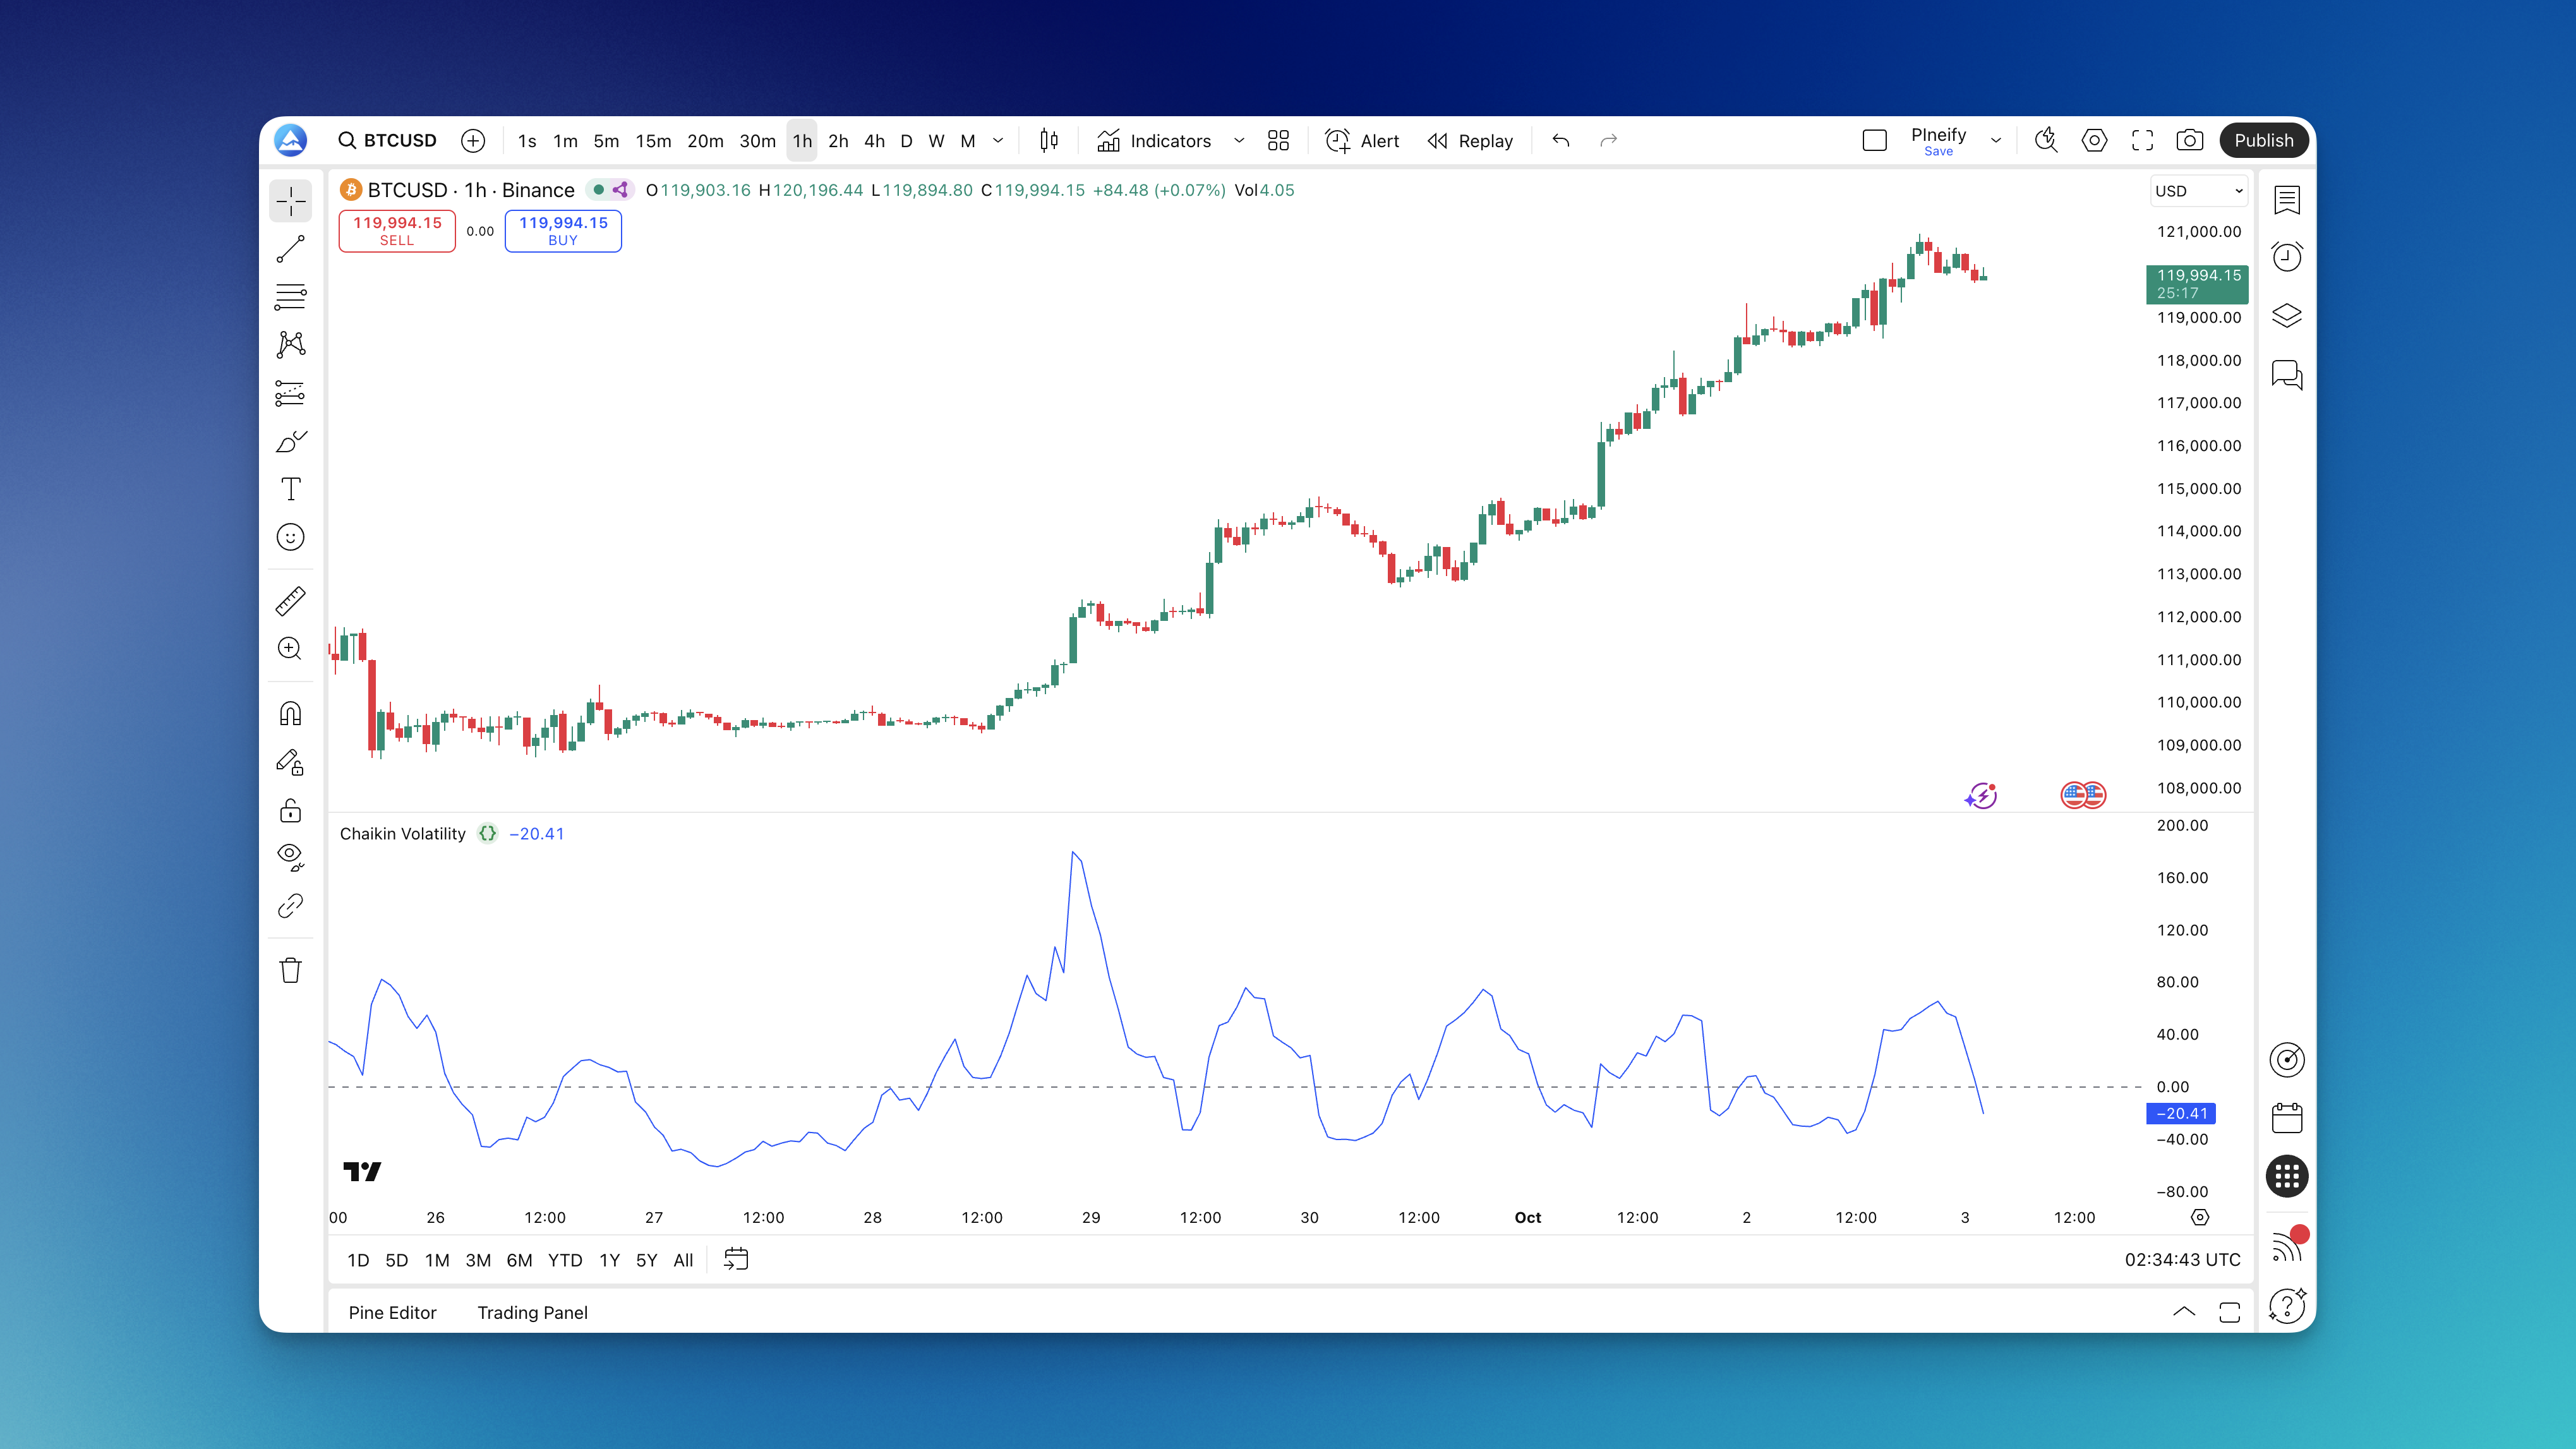
Task: Take a chart snapshot with camera icon
Action: click(2189, 141)
